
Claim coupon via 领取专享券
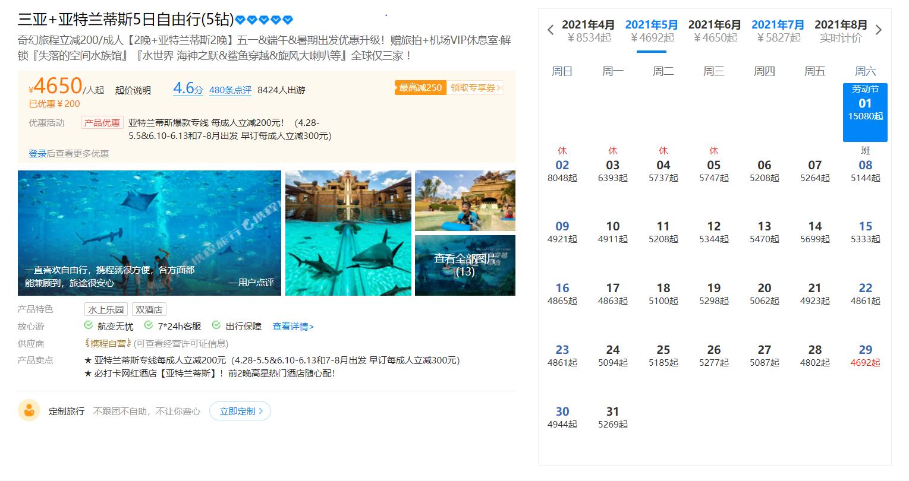tap(475, 88)
